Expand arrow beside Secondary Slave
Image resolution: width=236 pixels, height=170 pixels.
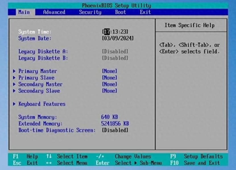coord(14,91)
